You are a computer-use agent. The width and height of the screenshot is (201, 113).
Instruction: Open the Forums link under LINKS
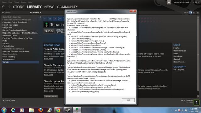177,48
